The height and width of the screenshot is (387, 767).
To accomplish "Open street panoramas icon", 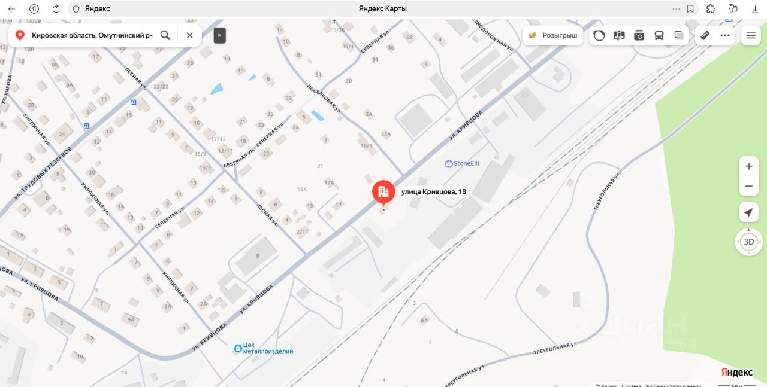I will (619, 35).
